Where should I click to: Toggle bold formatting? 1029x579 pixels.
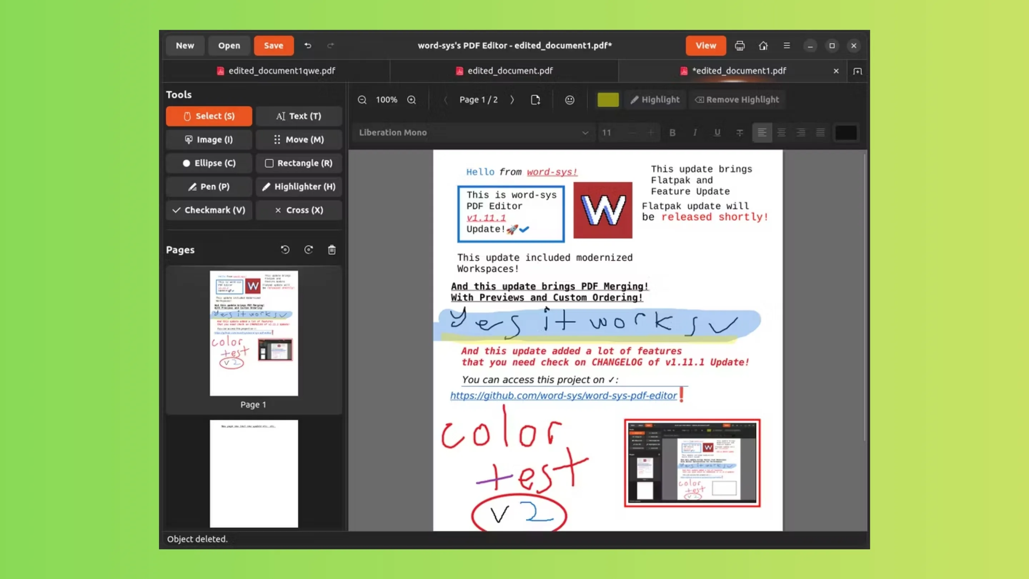[x=672, y=133]
